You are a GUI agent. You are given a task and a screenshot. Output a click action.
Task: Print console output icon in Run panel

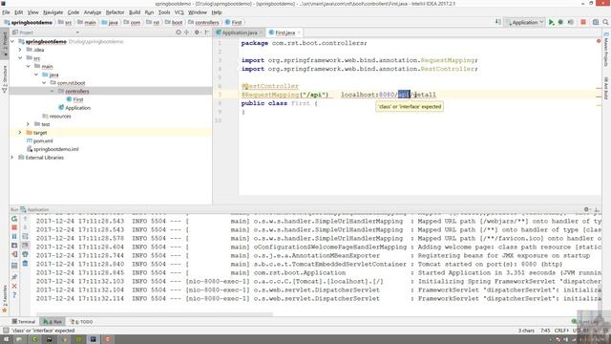click(x=25, y=254)
